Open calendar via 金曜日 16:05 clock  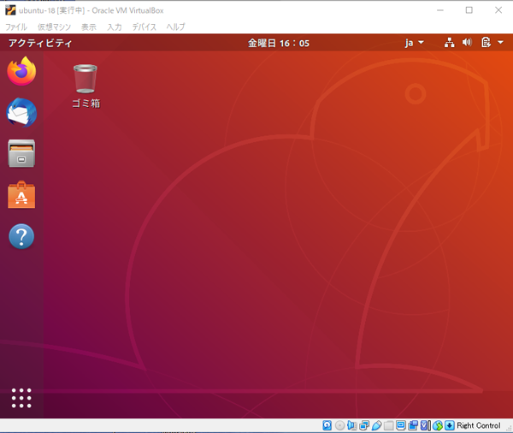[279, 43]
